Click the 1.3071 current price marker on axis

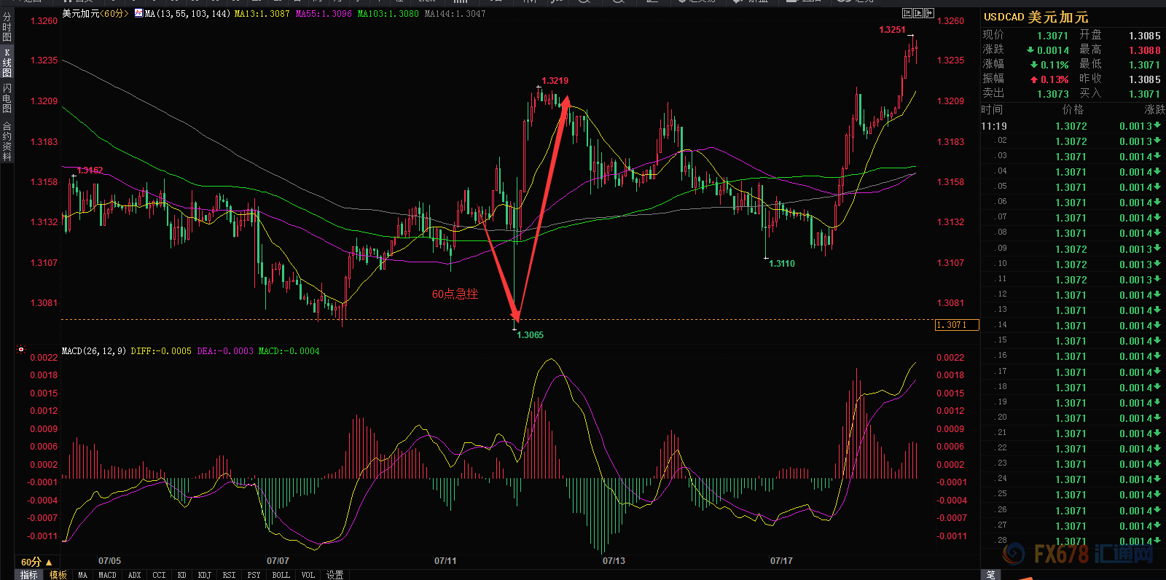(956, 325)
